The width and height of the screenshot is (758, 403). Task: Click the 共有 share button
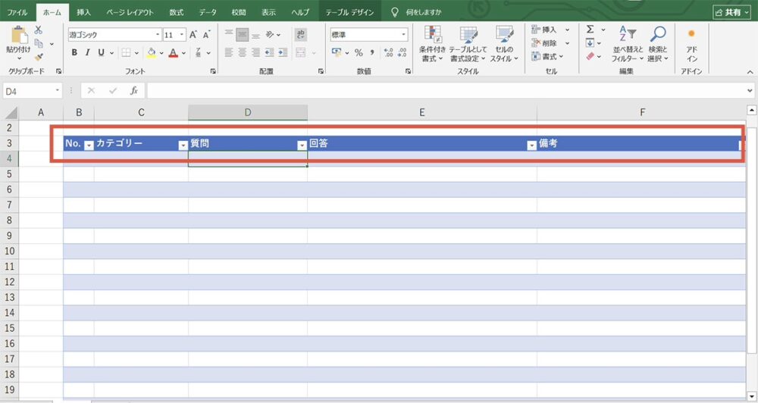pyautogui.click(x=731, y=13)
